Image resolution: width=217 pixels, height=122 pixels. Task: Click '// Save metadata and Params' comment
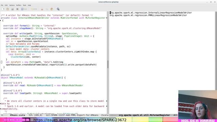(23, 44)
